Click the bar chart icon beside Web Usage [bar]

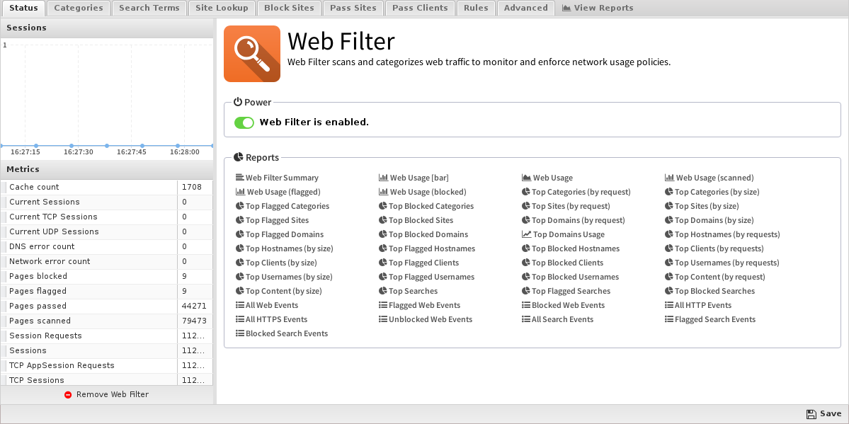383,178
